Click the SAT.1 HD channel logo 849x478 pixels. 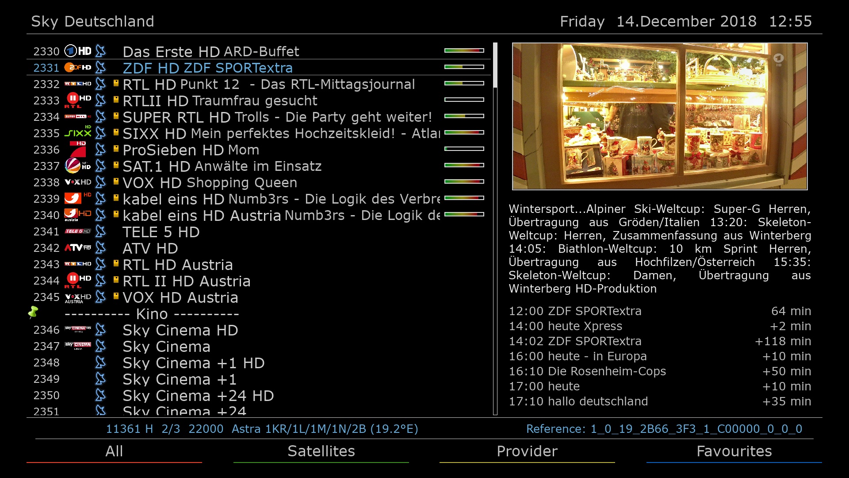78,166
